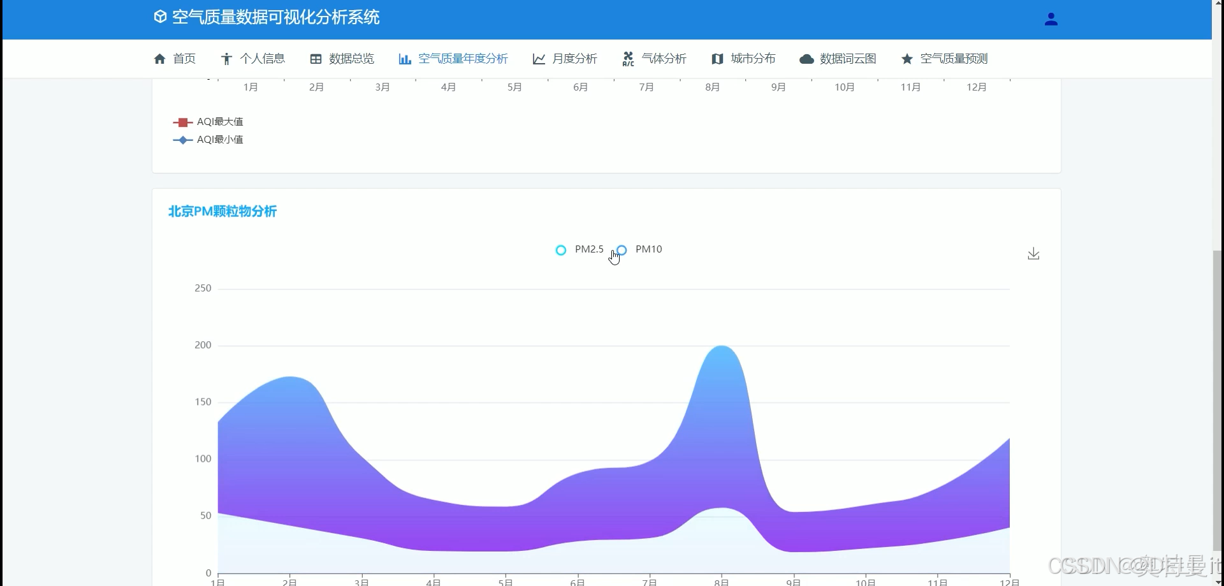Switch to the 月度分析 tab
The image size is (1224, 586).
(x=574, y=58)
